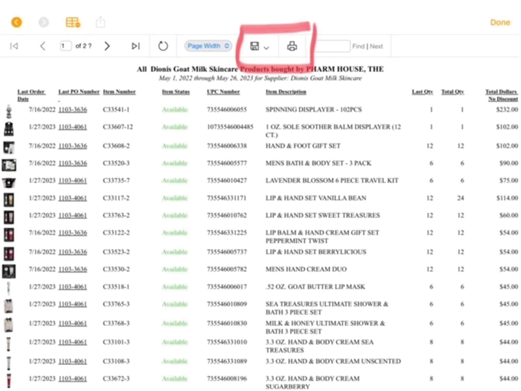Viewport: 521px width, 391px height.
Task: Open PO link for Lip & Hand Vanilla Bean
Action: point(72,198)
